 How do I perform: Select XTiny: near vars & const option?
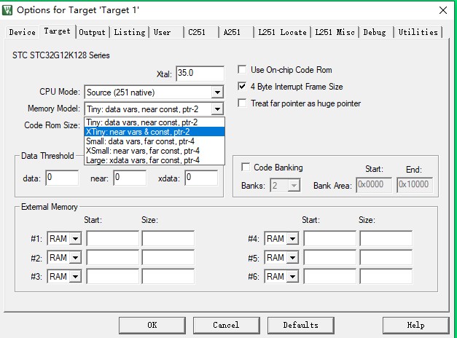pos(155,132)
